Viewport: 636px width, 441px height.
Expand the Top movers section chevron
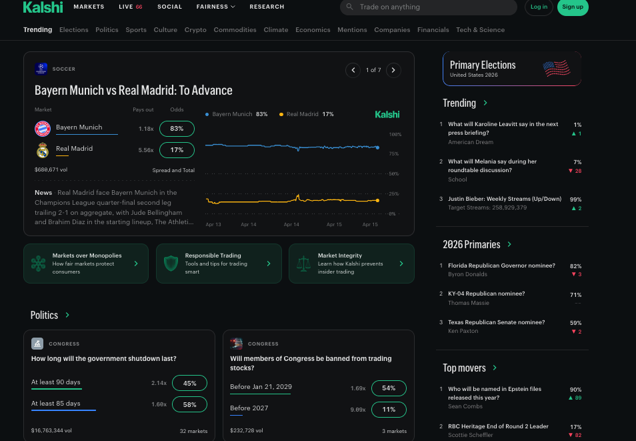(x=495, y=368)
